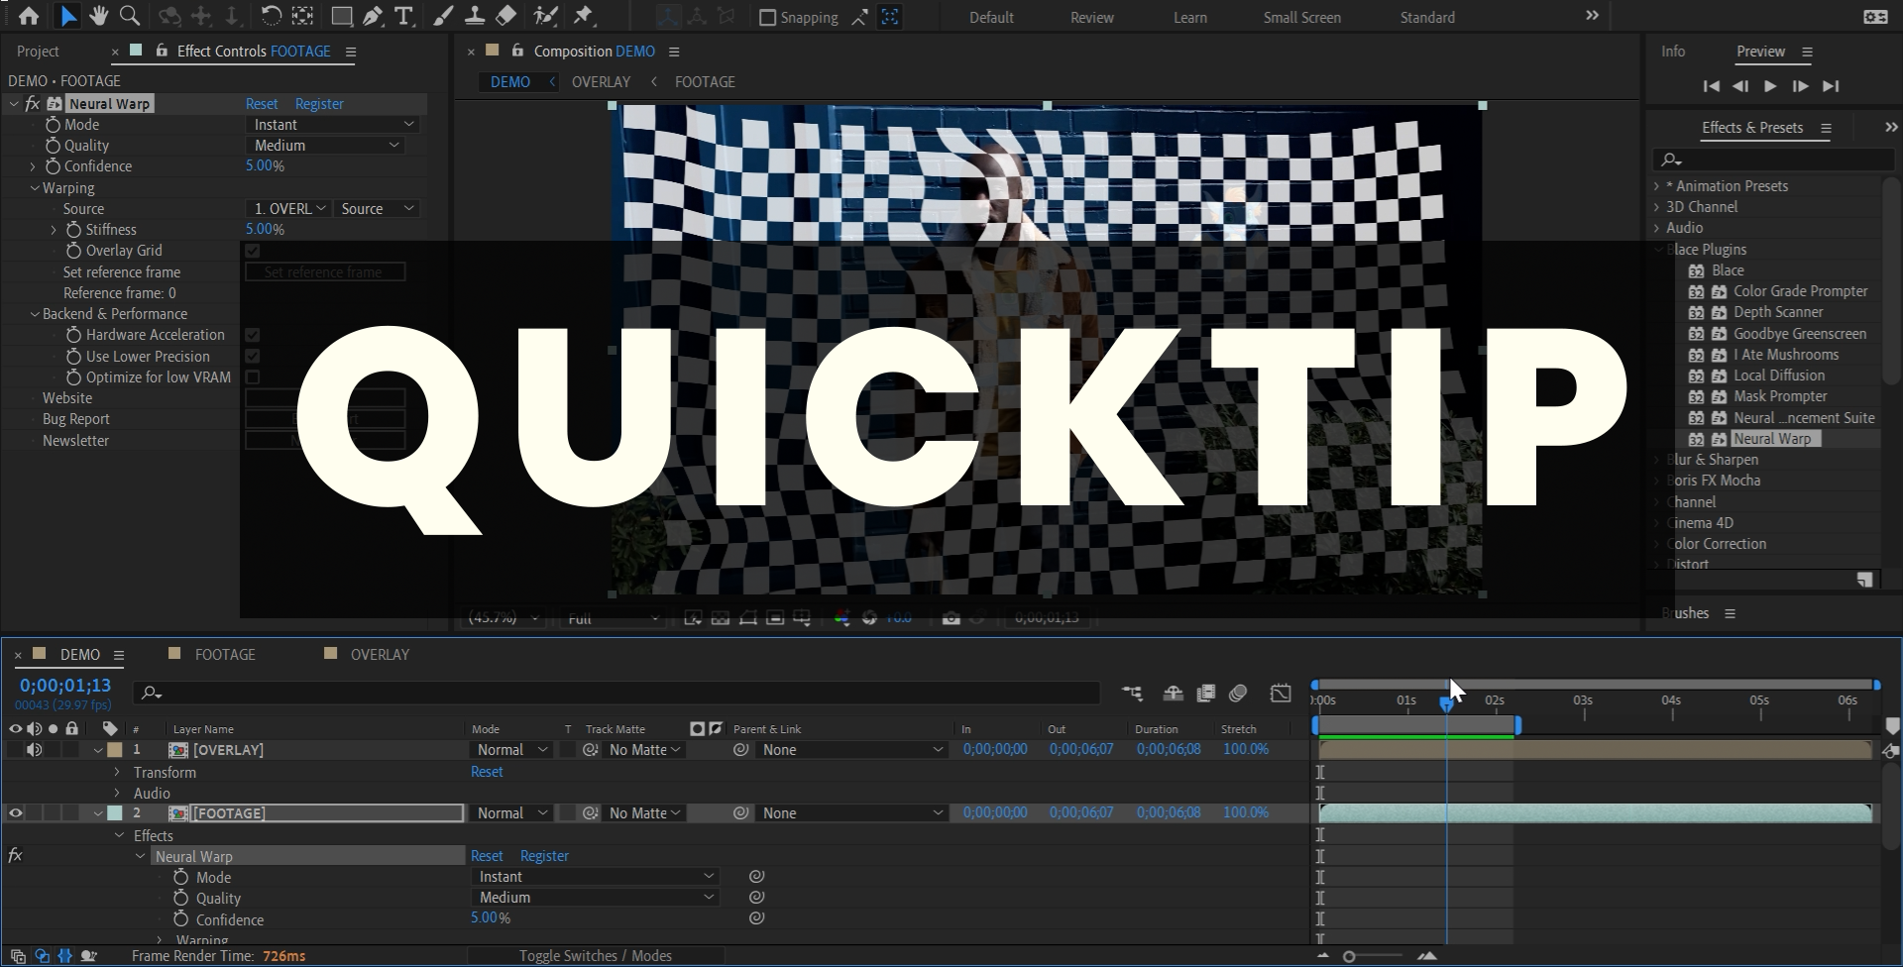1903x967 pixels.
Task: Enable Optimize for low VRAM checkbox
Action: point(253,377)
